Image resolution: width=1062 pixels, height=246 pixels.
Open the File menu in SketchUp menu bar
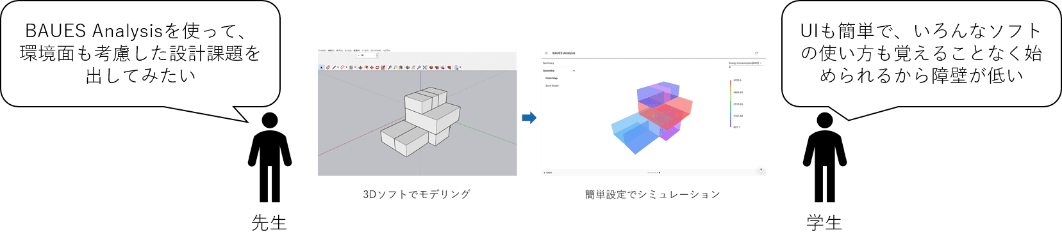point(322,50)
